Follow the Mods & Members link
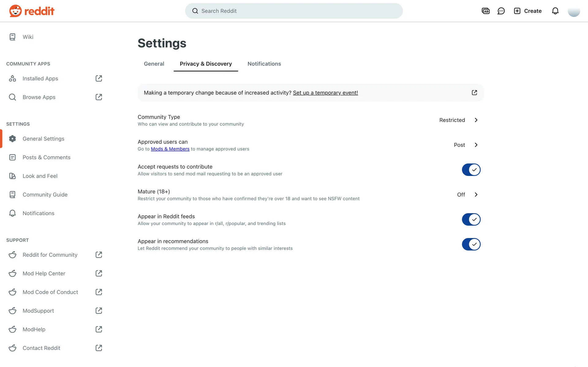 [170, 149]
